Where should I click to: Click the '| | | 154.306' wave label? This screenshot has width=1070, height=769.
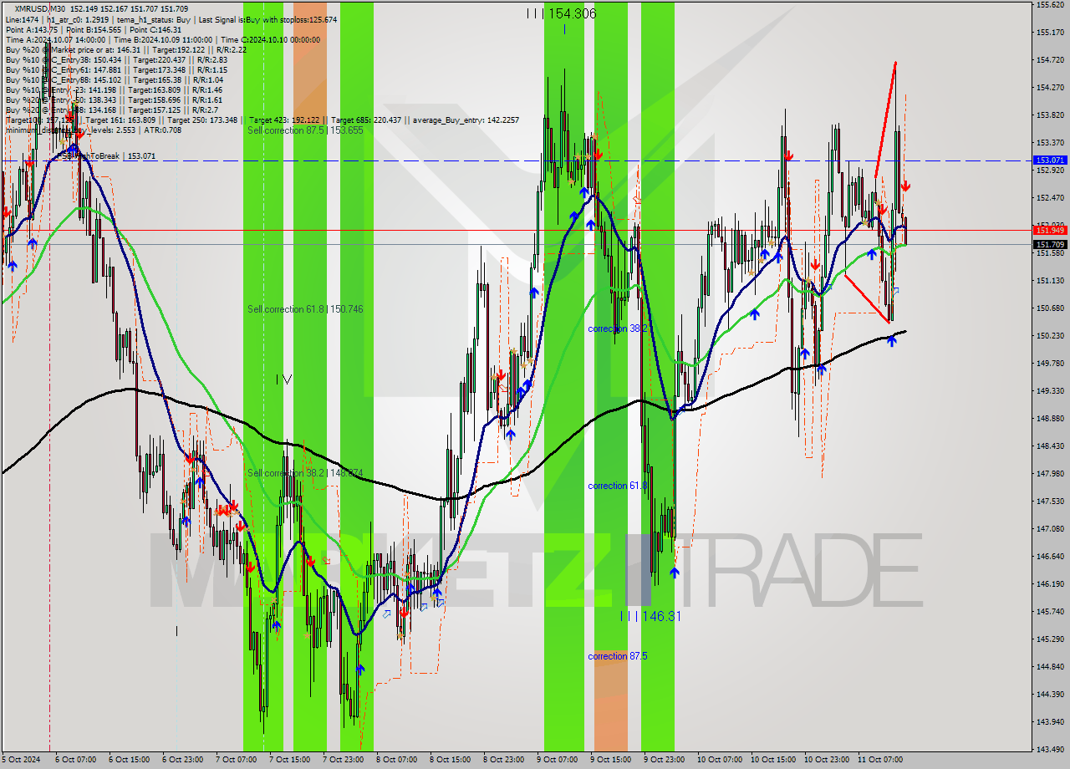561,13
